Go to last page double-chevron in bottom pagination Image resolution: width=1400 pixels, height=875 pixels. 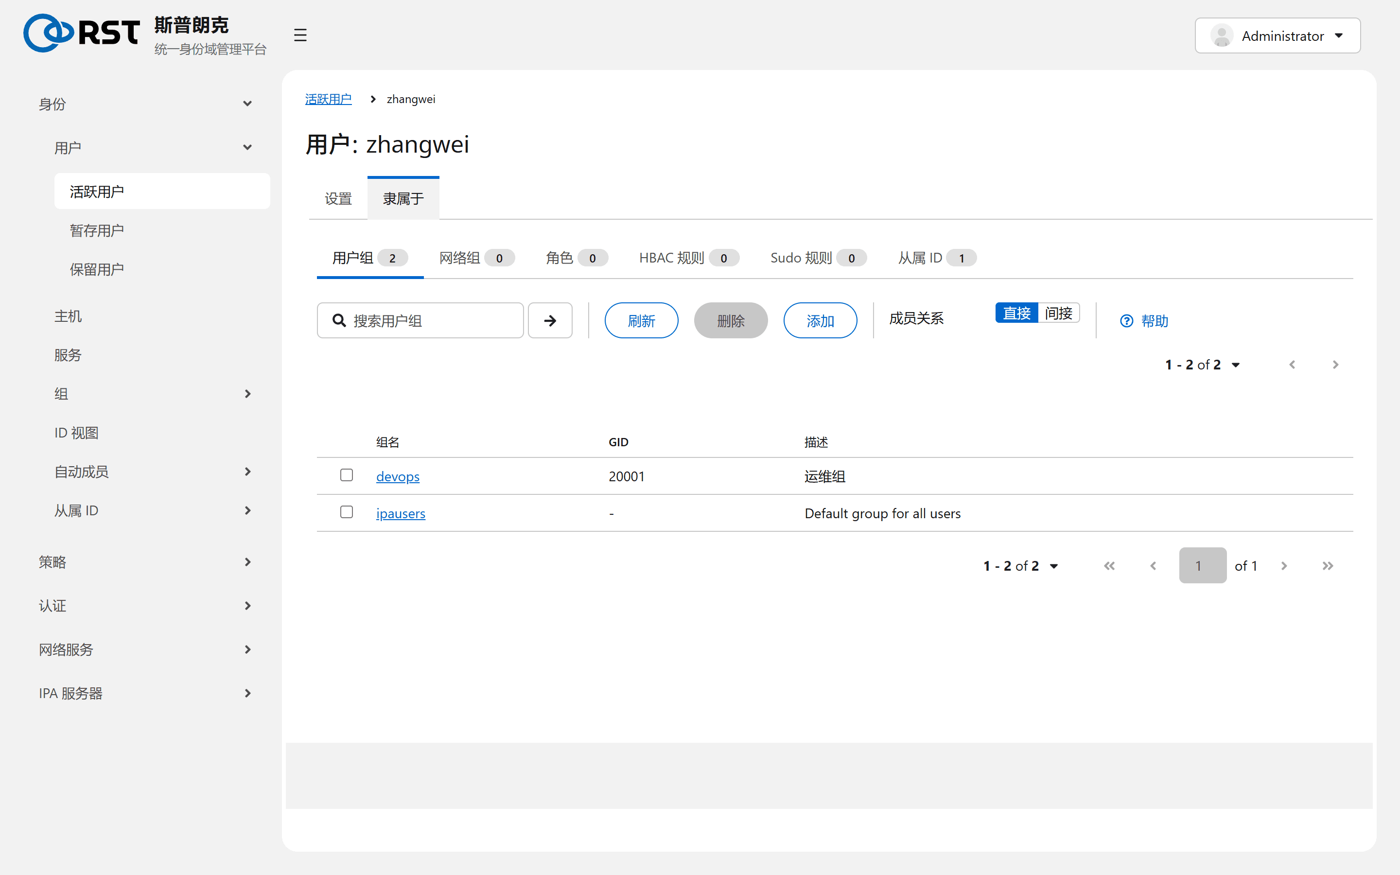point(1327,566)
